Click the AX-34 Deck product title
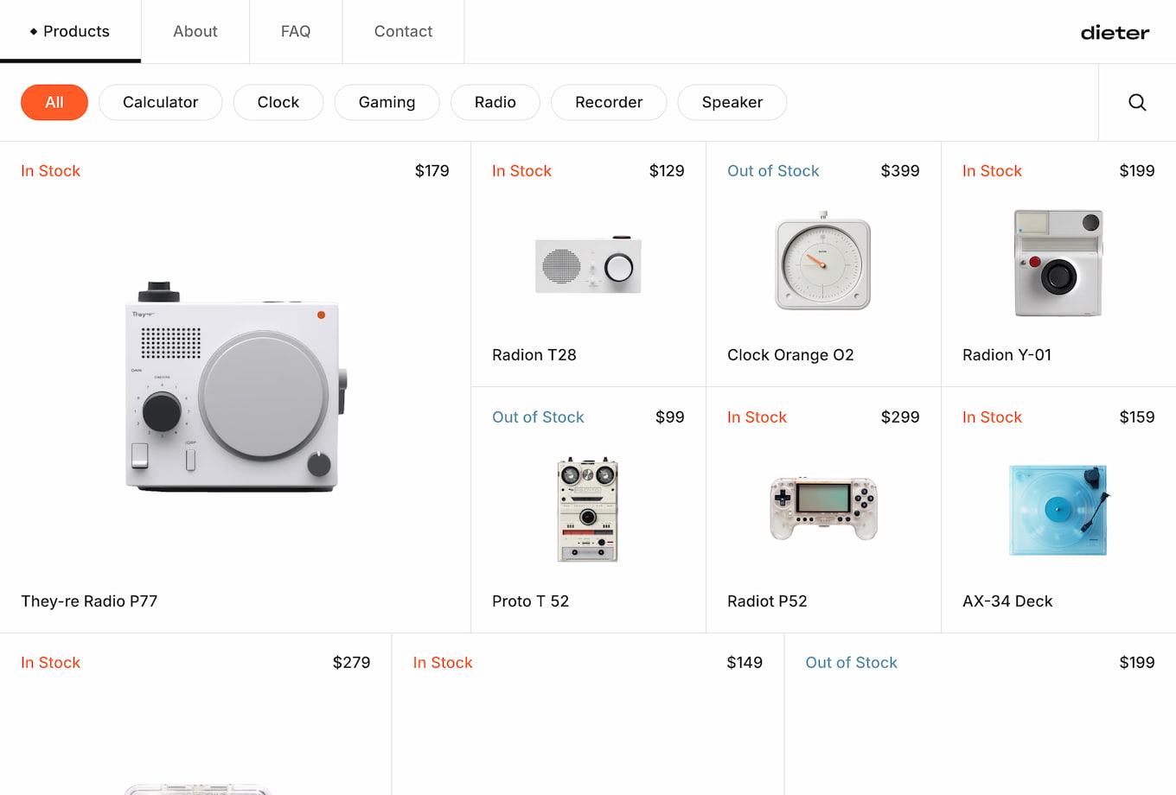The height and width of the screenshot is (795, 1176). (1007, 601)
